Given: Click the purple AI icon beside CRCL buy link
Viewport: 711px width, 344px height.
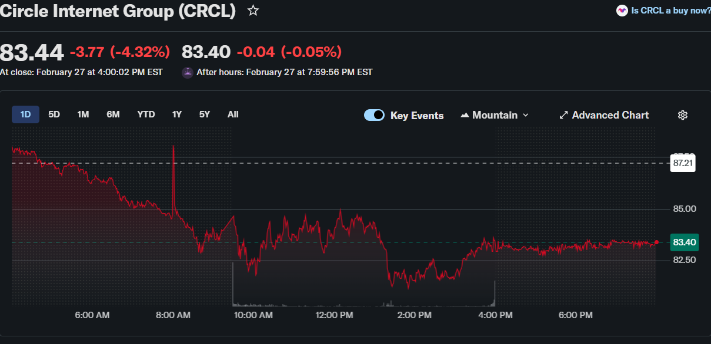Looking at the screenshot, I should [622, 11].
